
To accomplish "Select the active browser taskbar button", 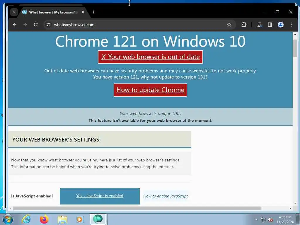I will [98, 219].
